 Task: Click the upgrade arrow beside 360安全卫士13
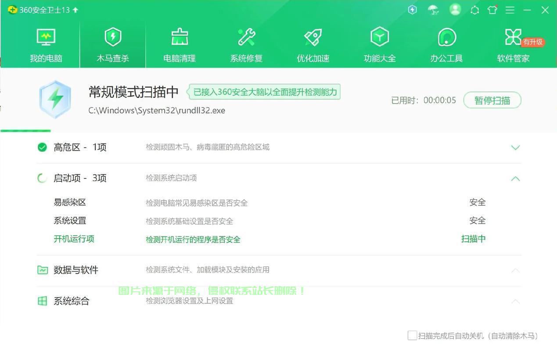[75, 10]
